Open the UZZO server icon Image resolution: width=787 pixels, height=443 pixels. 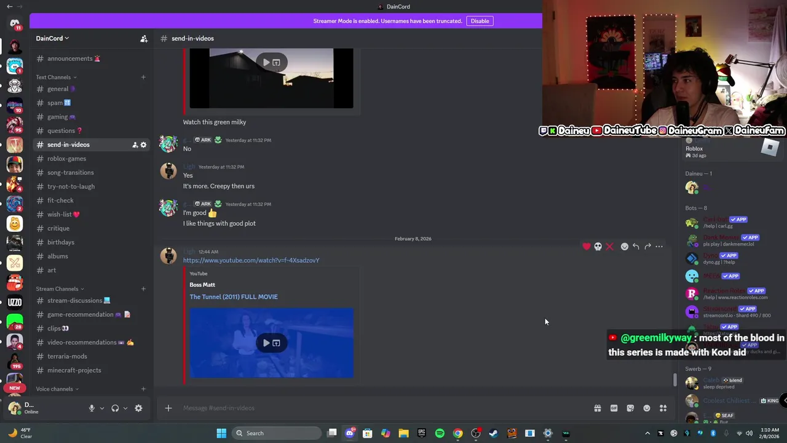(x=15, y=302)
